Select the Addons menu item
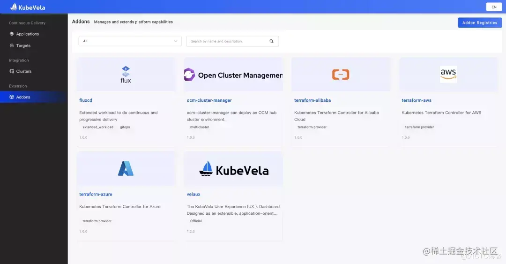This screenshot has height=264, width=506. point(34,97)
